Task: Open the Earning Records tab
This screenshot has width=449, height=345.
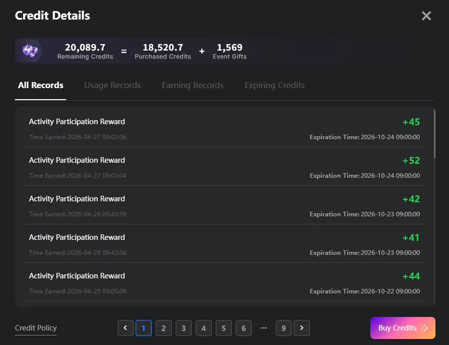Action: point(192,85)
